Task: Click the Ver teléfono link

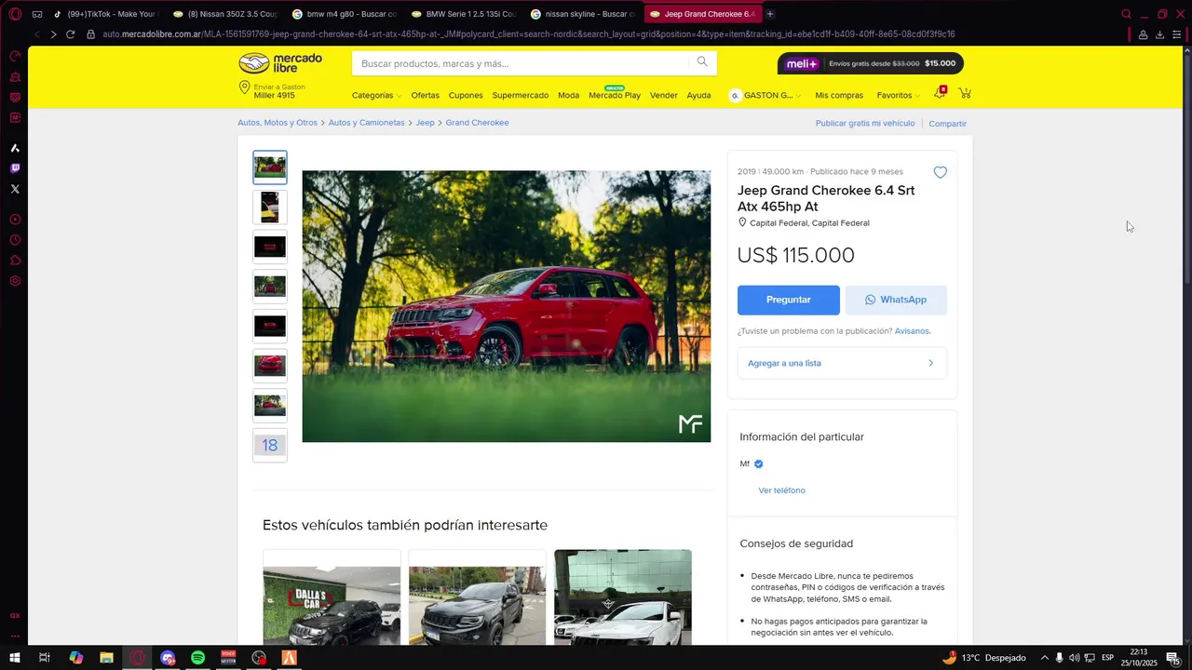Action: point(781,490)
